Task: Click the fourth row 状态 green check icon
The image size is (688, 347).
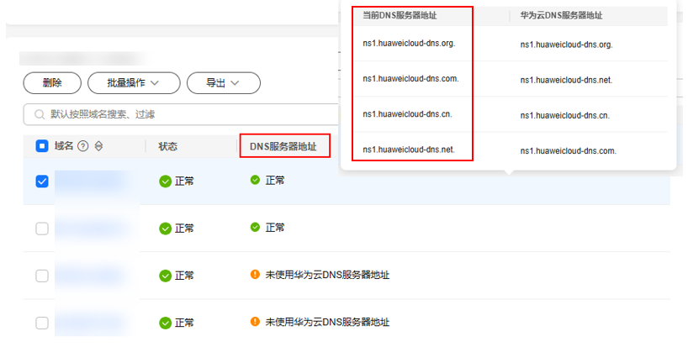Action: pyautogui.click(x=165, y=323)
